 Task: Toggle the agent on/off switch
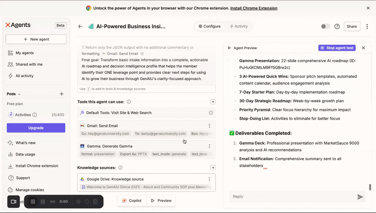point(325,26)
